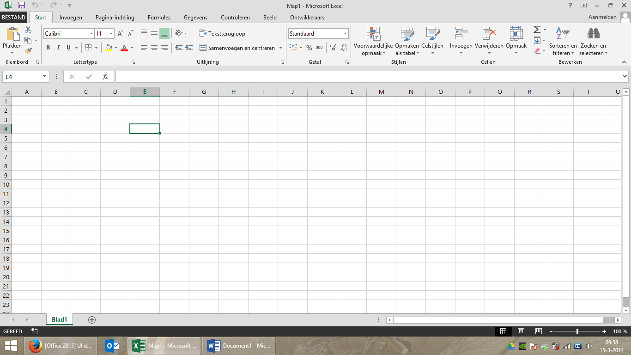
Task: Select the Blad1 sheet tab
Action: 60,319
